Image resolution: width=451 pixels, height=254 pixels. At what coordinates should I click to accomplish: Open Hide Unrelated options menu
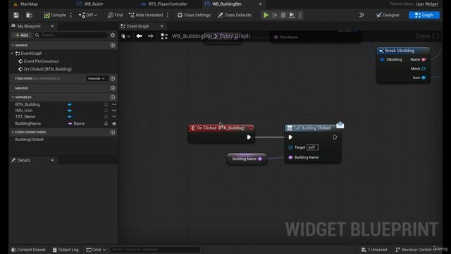pos(168,15)
